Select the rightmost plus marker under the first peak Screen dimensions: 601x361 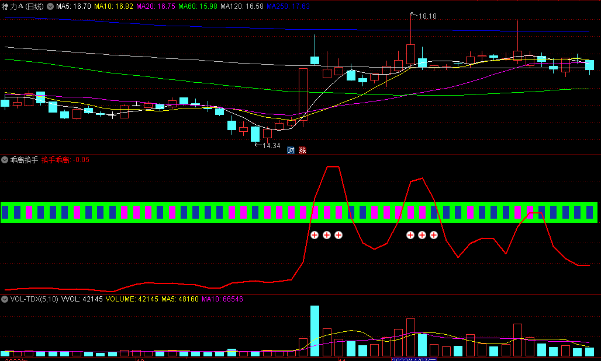click(339, 235)
